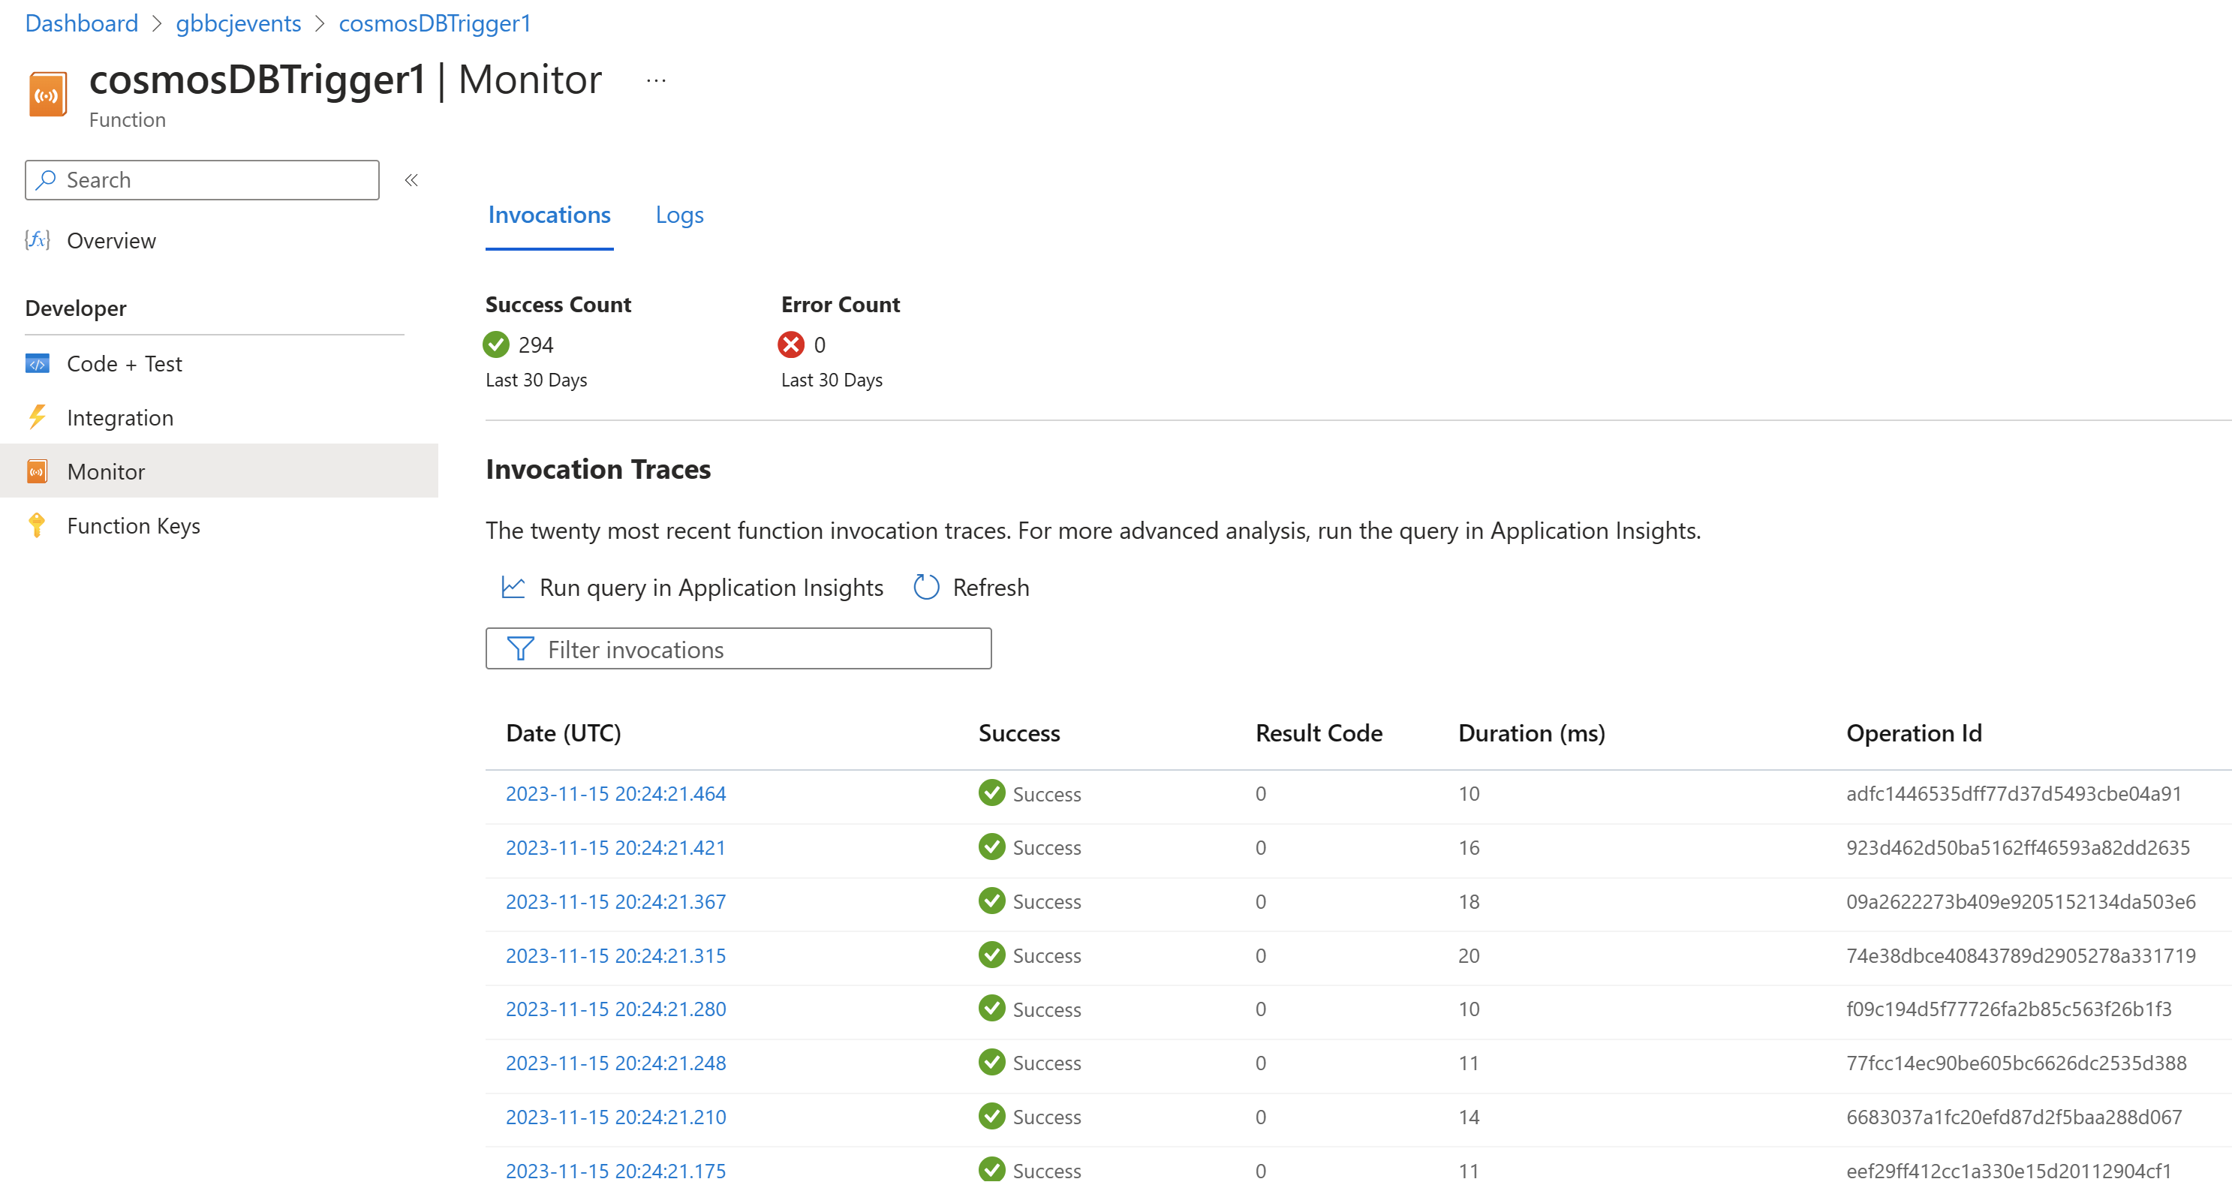Select the Invocations tab
The width and height of the screenshot is (2232, 1194).
tap(549, 215)
